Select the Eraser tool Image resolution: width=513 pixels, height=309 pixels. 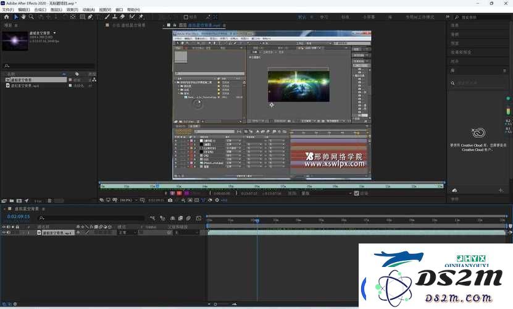point(122,17)
